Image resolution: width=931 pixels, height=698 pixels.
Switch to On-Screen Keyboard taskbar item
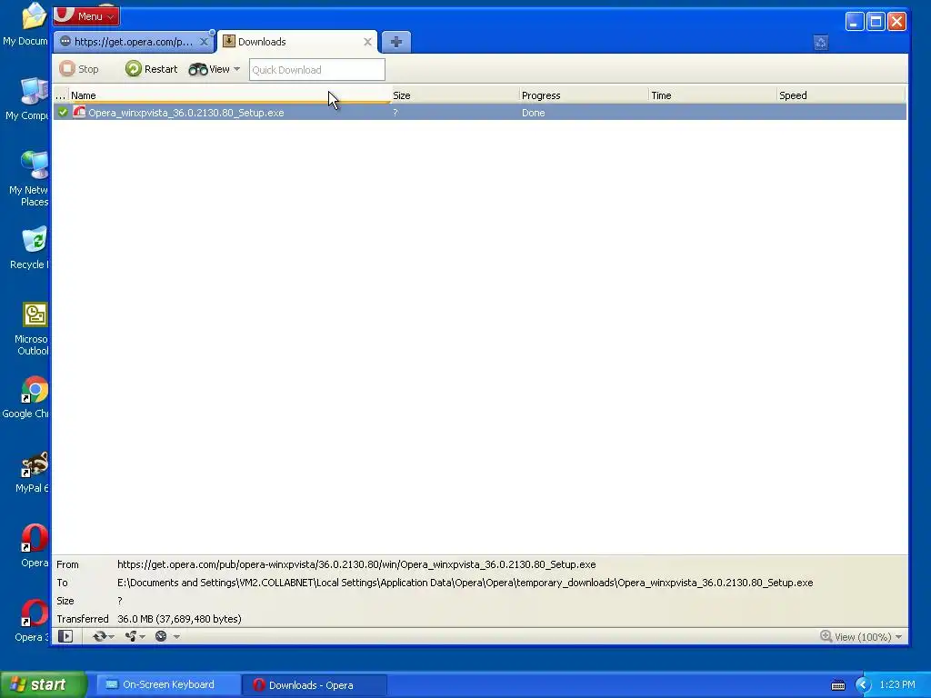[x=168, y=685]
